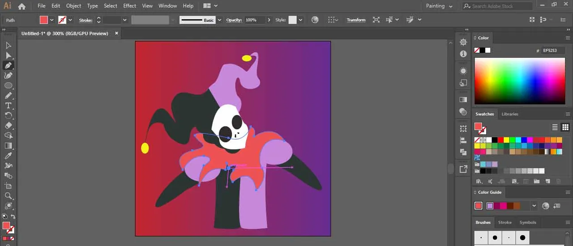The image size is (573, 246).
Task: Swap fill and stroke arrows in toolbox
Action: point(13,217)
